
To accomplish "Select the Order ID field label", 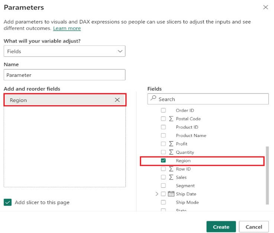I will pos(185,111).
